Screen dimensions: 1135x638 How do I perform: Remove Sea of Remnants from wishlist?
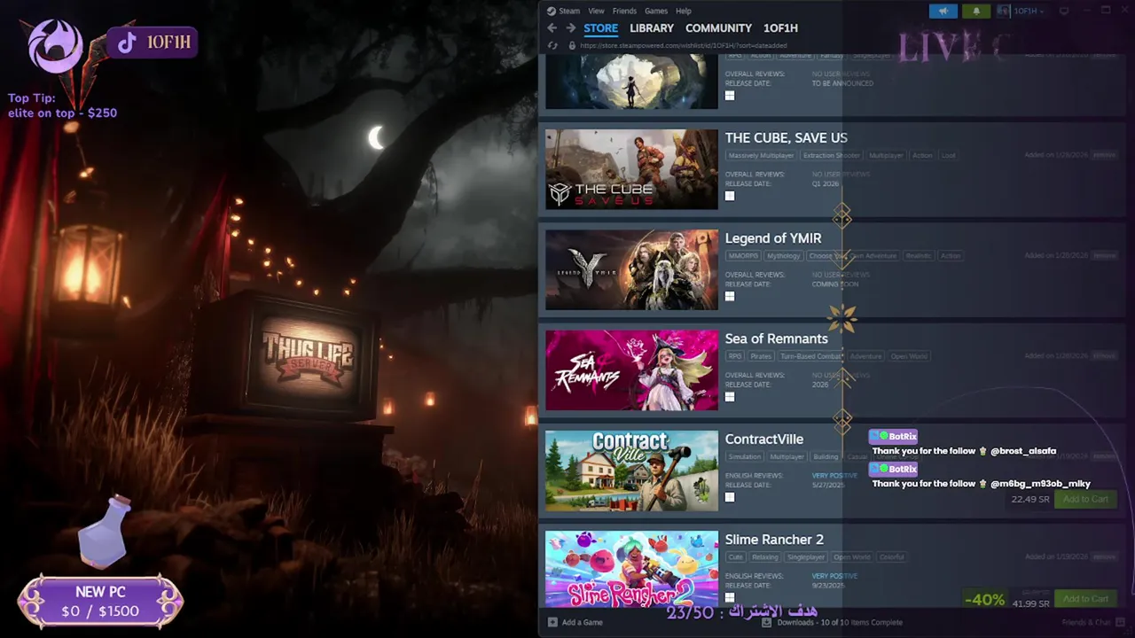[x=1104, y=355]
